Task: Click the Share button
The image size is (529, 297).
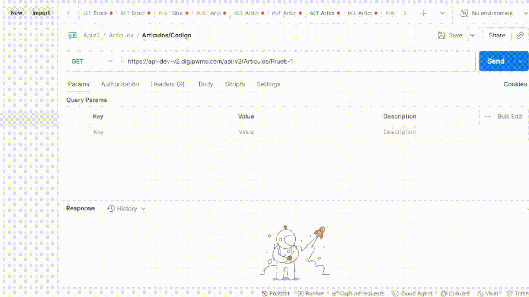Action: 497,35
